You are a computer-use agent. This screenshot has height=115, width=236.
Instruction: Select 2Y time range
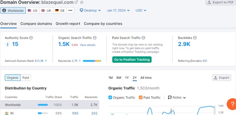(135, 78)
